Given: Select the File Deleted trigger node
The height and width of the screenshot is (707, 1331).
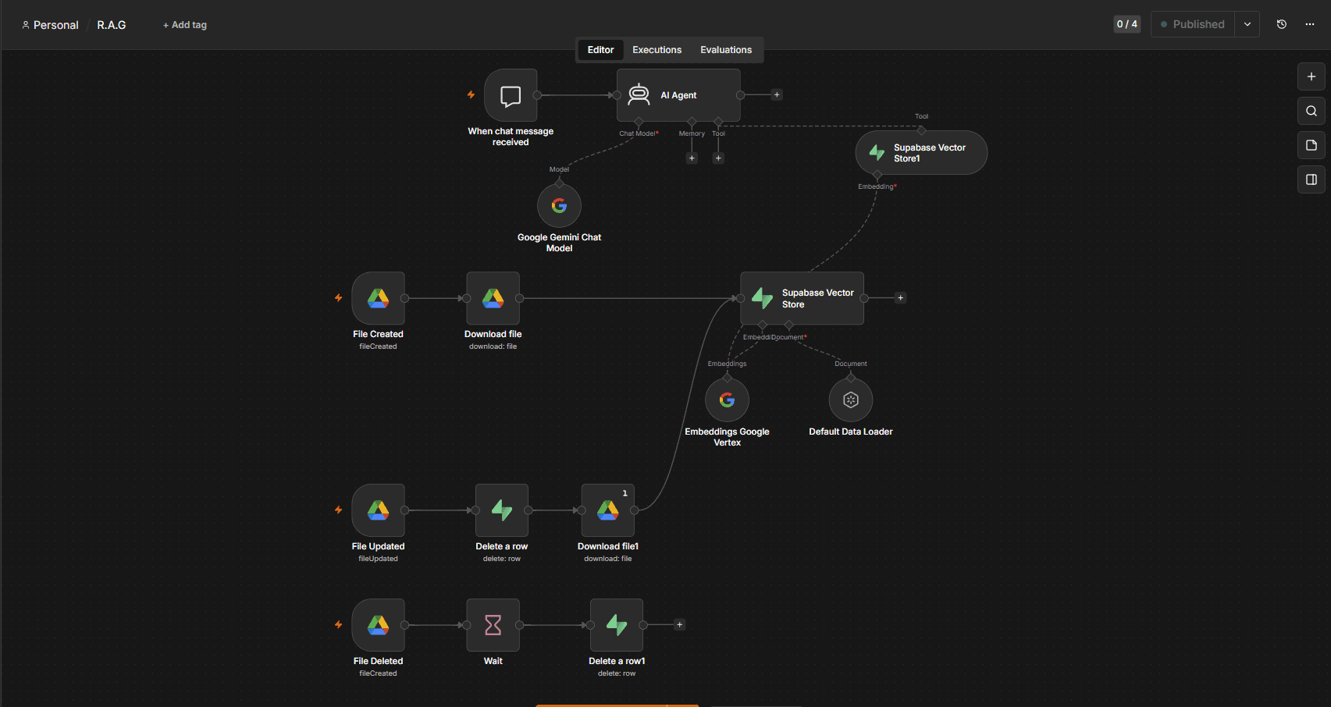Looking at the screenshot, I should [378, 625].
